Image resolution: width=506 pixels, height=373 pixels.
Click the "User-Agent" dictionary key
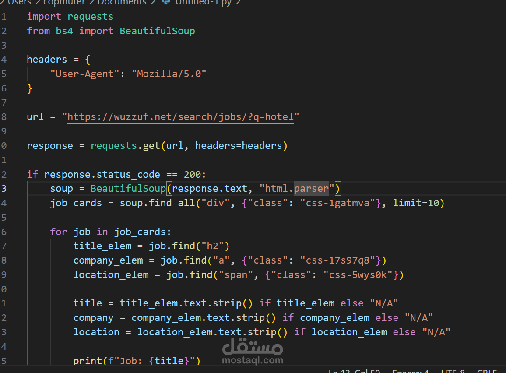(x=85, y=74)
